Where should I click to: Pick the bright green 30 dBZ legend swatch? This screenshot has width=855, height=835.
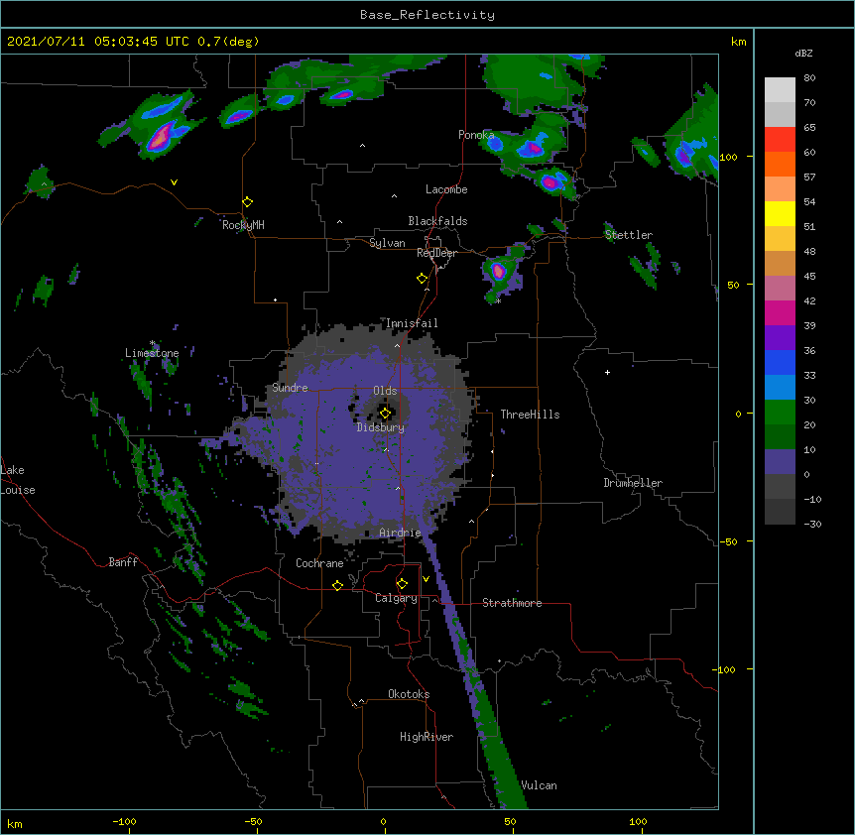(x=780, y=413)
